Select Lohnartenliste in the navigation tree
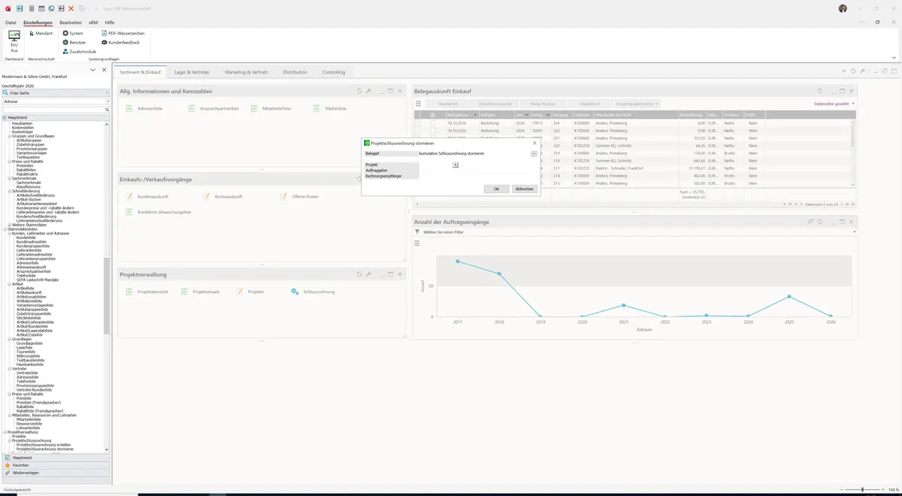902x496 pixels. click(x=29, y=428)
